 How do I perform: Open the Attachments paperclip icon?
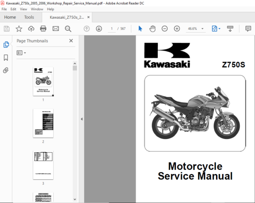coord(6,70)
